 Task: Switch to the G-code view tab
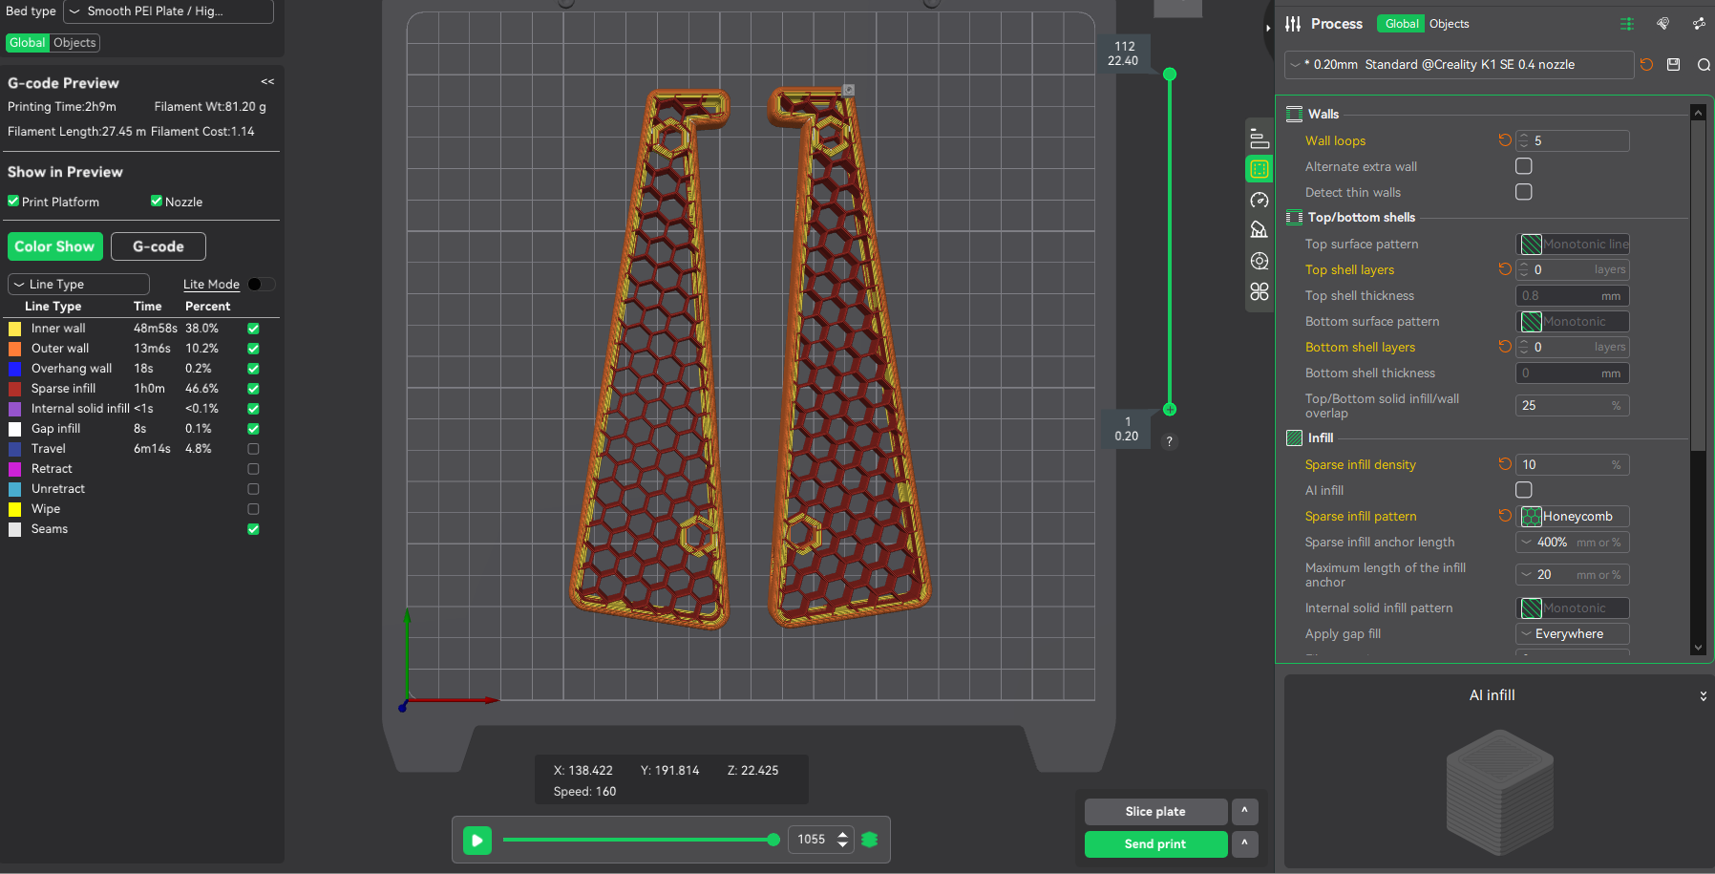click(x=159, y=246)
